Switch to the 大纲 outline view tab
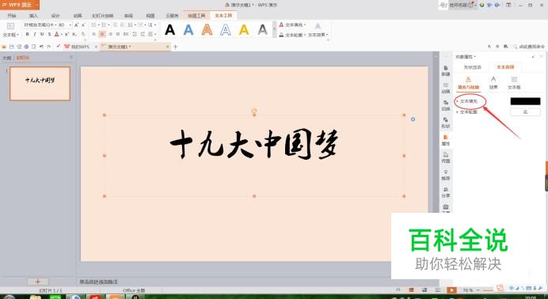Viewport: 548px width, 299px height. (7, 58)
